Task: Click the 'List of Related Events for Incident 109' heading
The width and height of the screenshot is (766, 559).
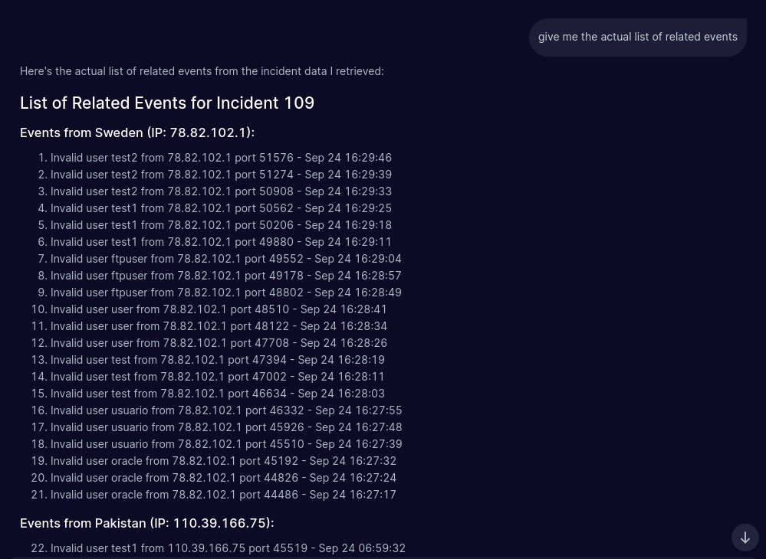Action: coord(167,103)
